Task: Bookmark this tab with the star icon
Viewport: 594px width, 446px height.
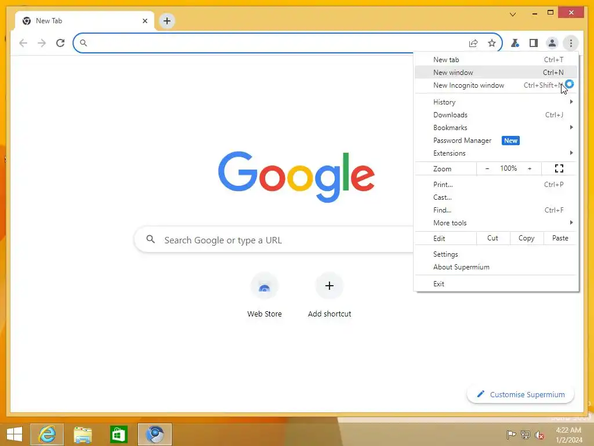Action: tap(492, 43)
